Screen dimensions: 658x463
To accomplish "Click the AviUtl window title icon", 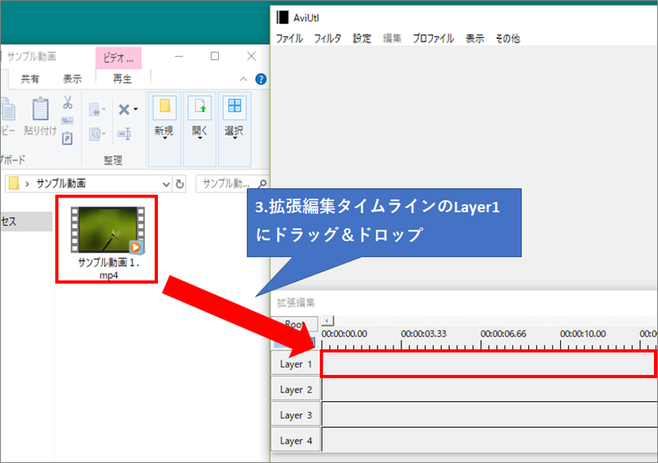I will click(x=282, y=17).
